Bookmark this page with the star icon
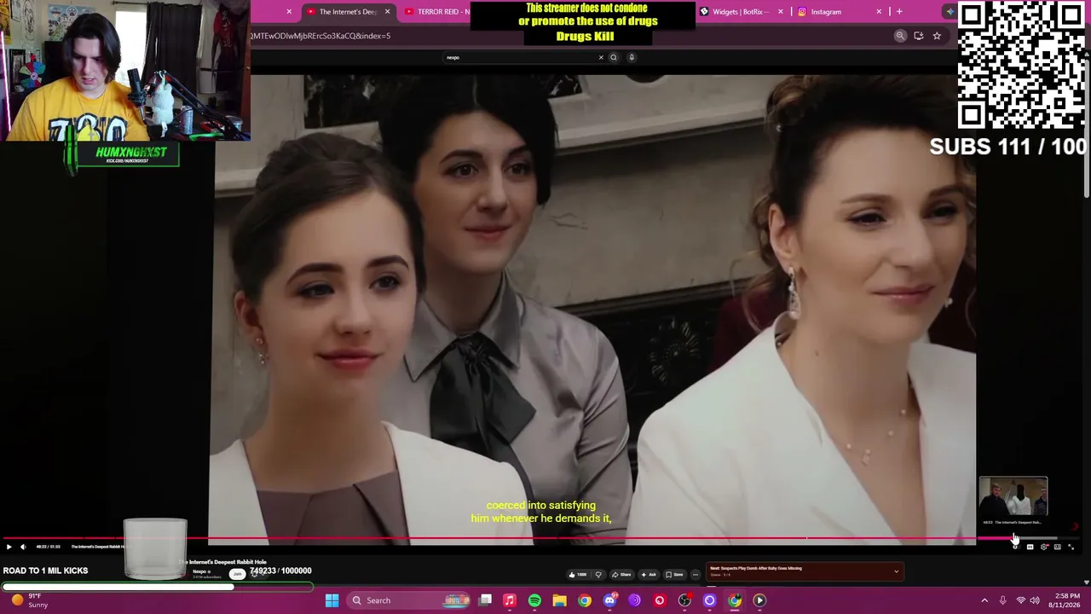 [x=937, y=36]
